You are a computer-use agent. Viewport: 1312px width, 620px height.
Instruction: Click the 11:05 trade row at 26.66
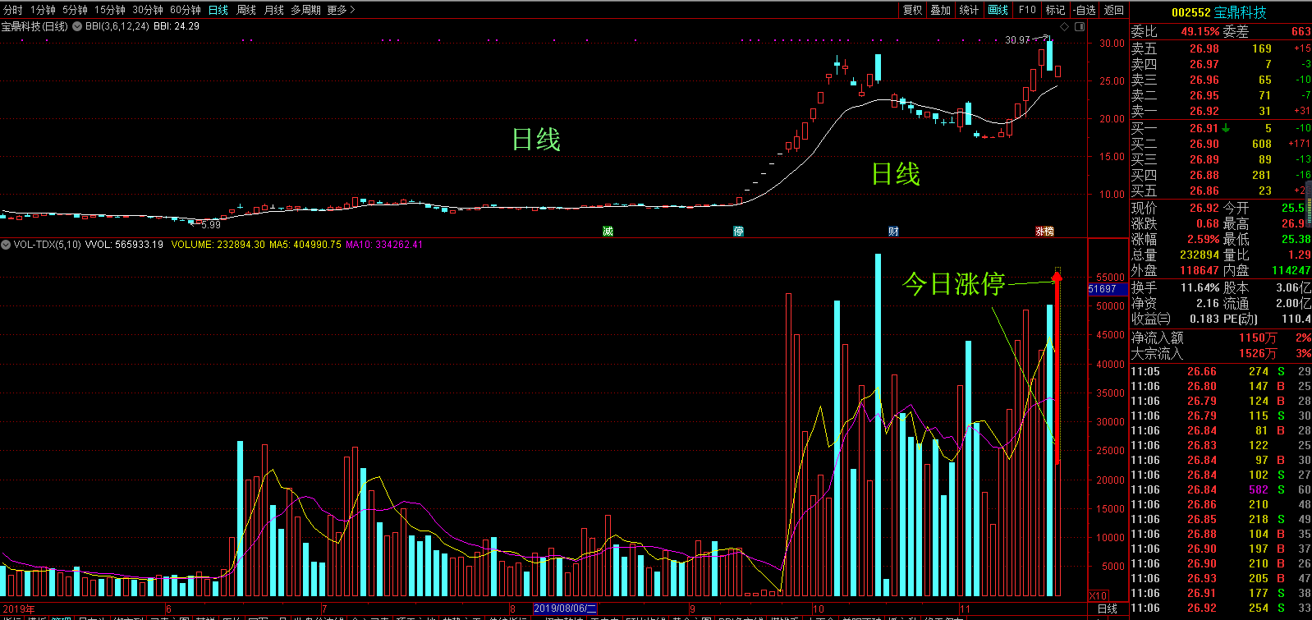pos(1221,371)
